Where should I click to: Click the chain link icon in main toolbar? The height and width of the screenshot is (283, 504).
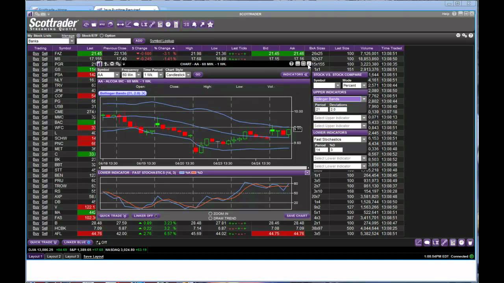152,24
